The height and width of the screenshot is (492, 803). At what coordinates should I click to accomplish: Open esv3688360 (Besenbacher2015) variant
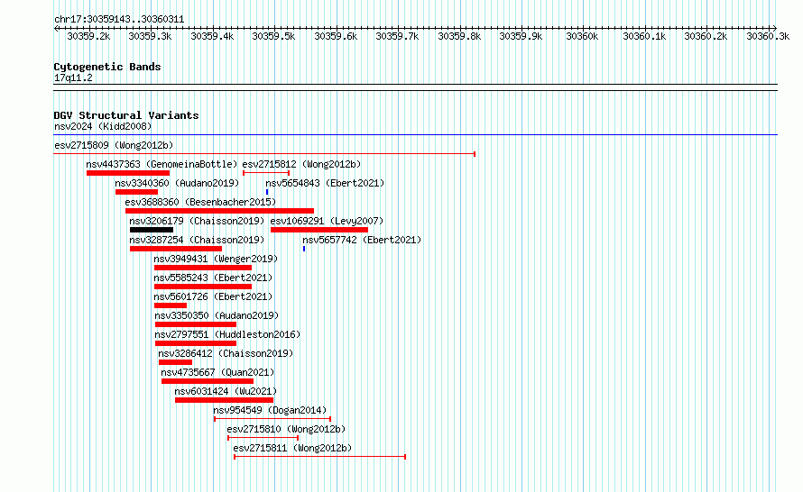tap(200, 202)
